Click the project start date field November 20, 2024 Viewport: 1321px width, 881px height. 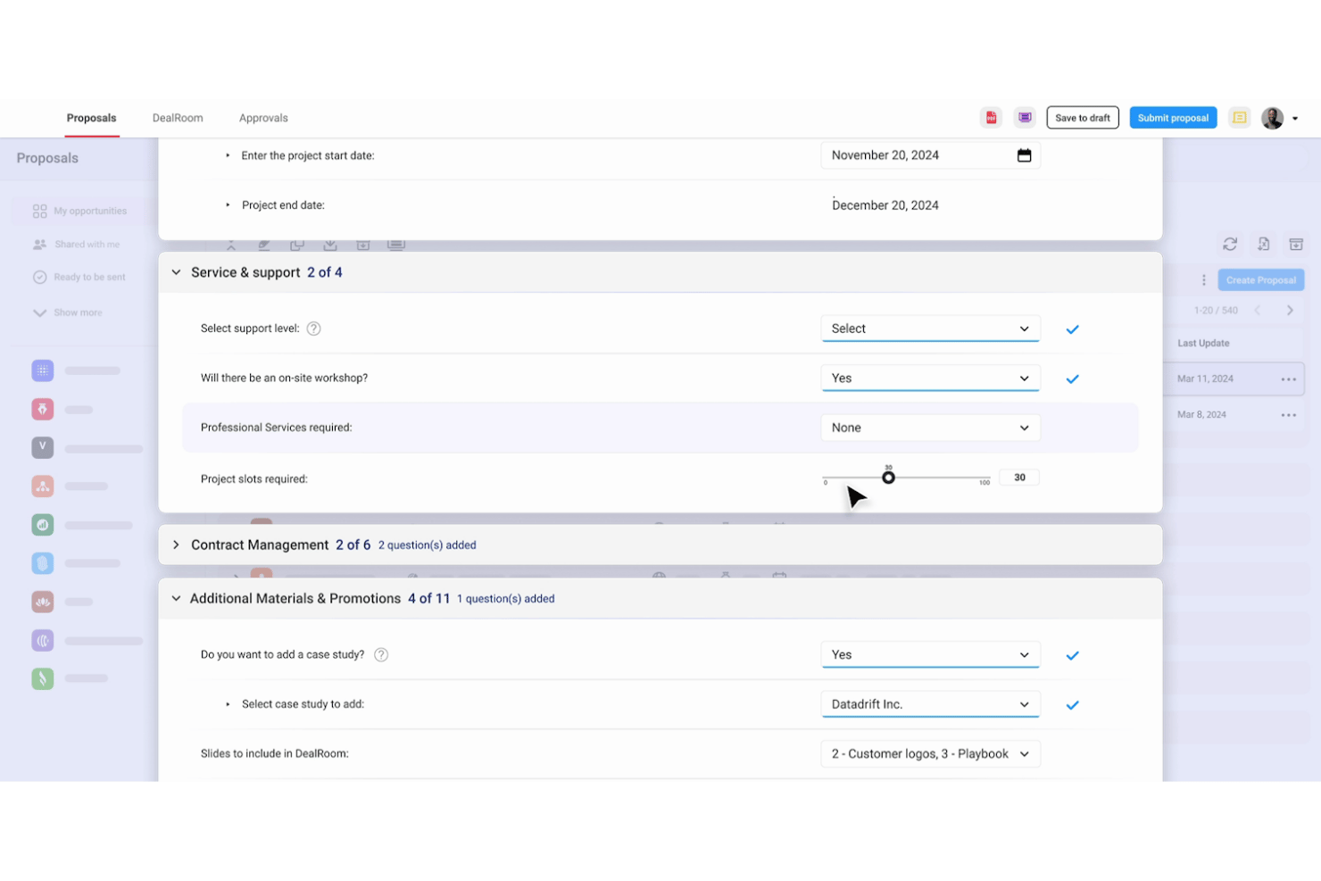tap(930, 155)
